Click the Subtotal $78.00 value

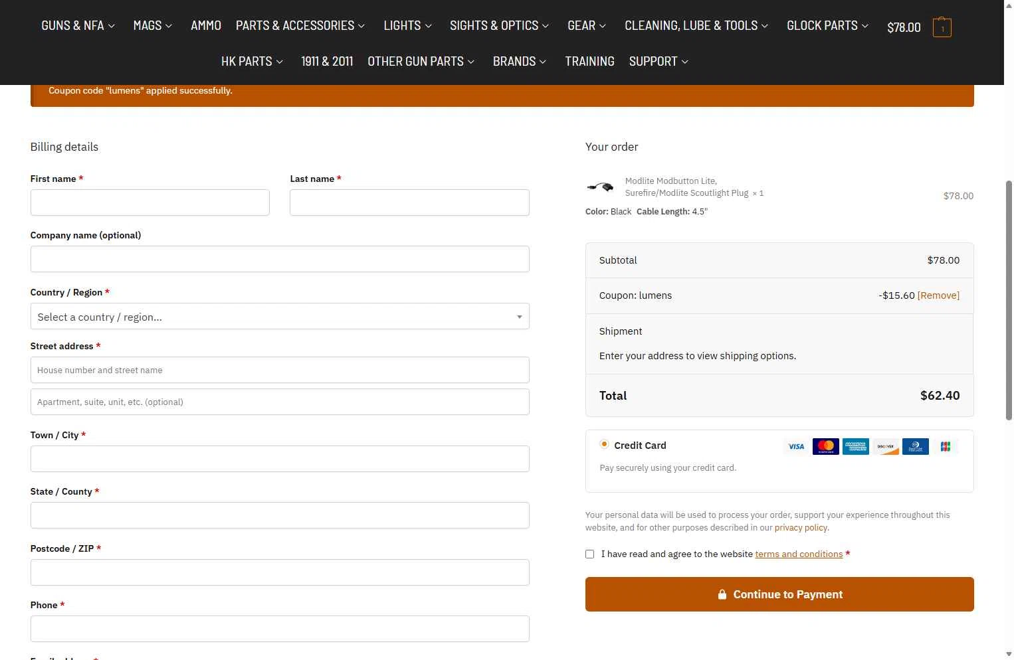[944, 260]
